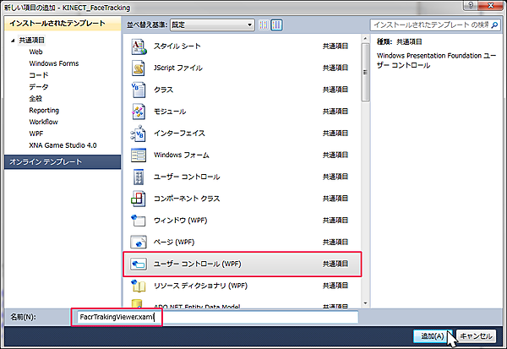Switch to medium icons list view
Screen dimensions: 507x349
tap(276, 25)
